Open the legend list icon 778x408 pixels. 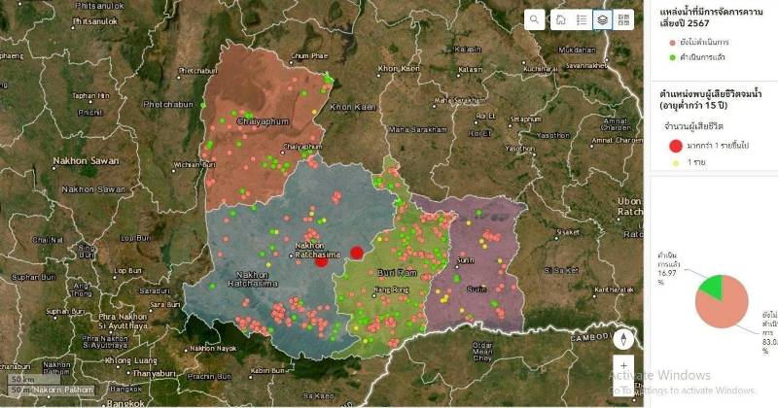tap(582, 19)
